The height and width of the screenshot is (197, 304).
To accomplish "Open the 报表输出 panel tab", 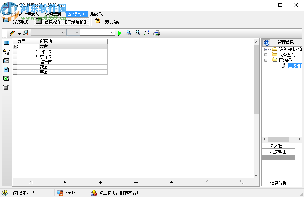I will tap(278, 152).
